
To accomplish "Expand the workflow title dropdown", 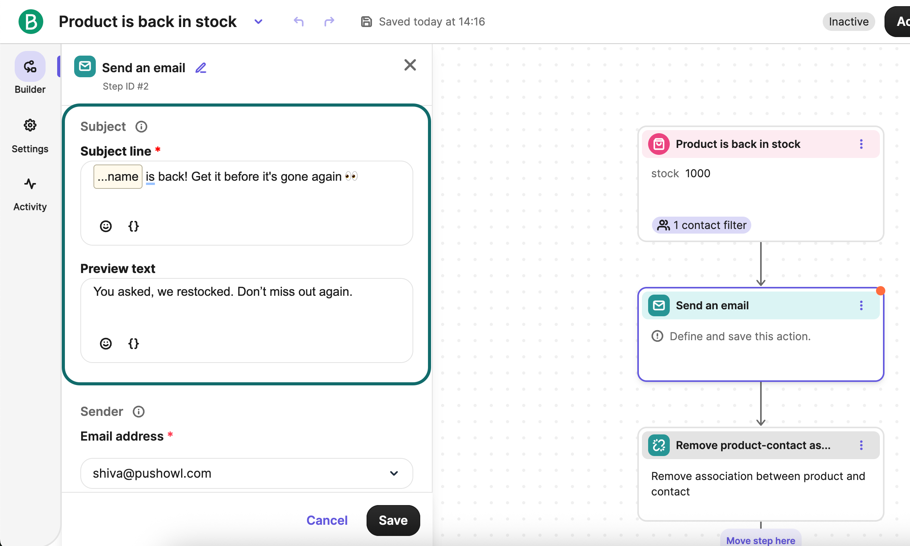I will [x=258, y=22].
